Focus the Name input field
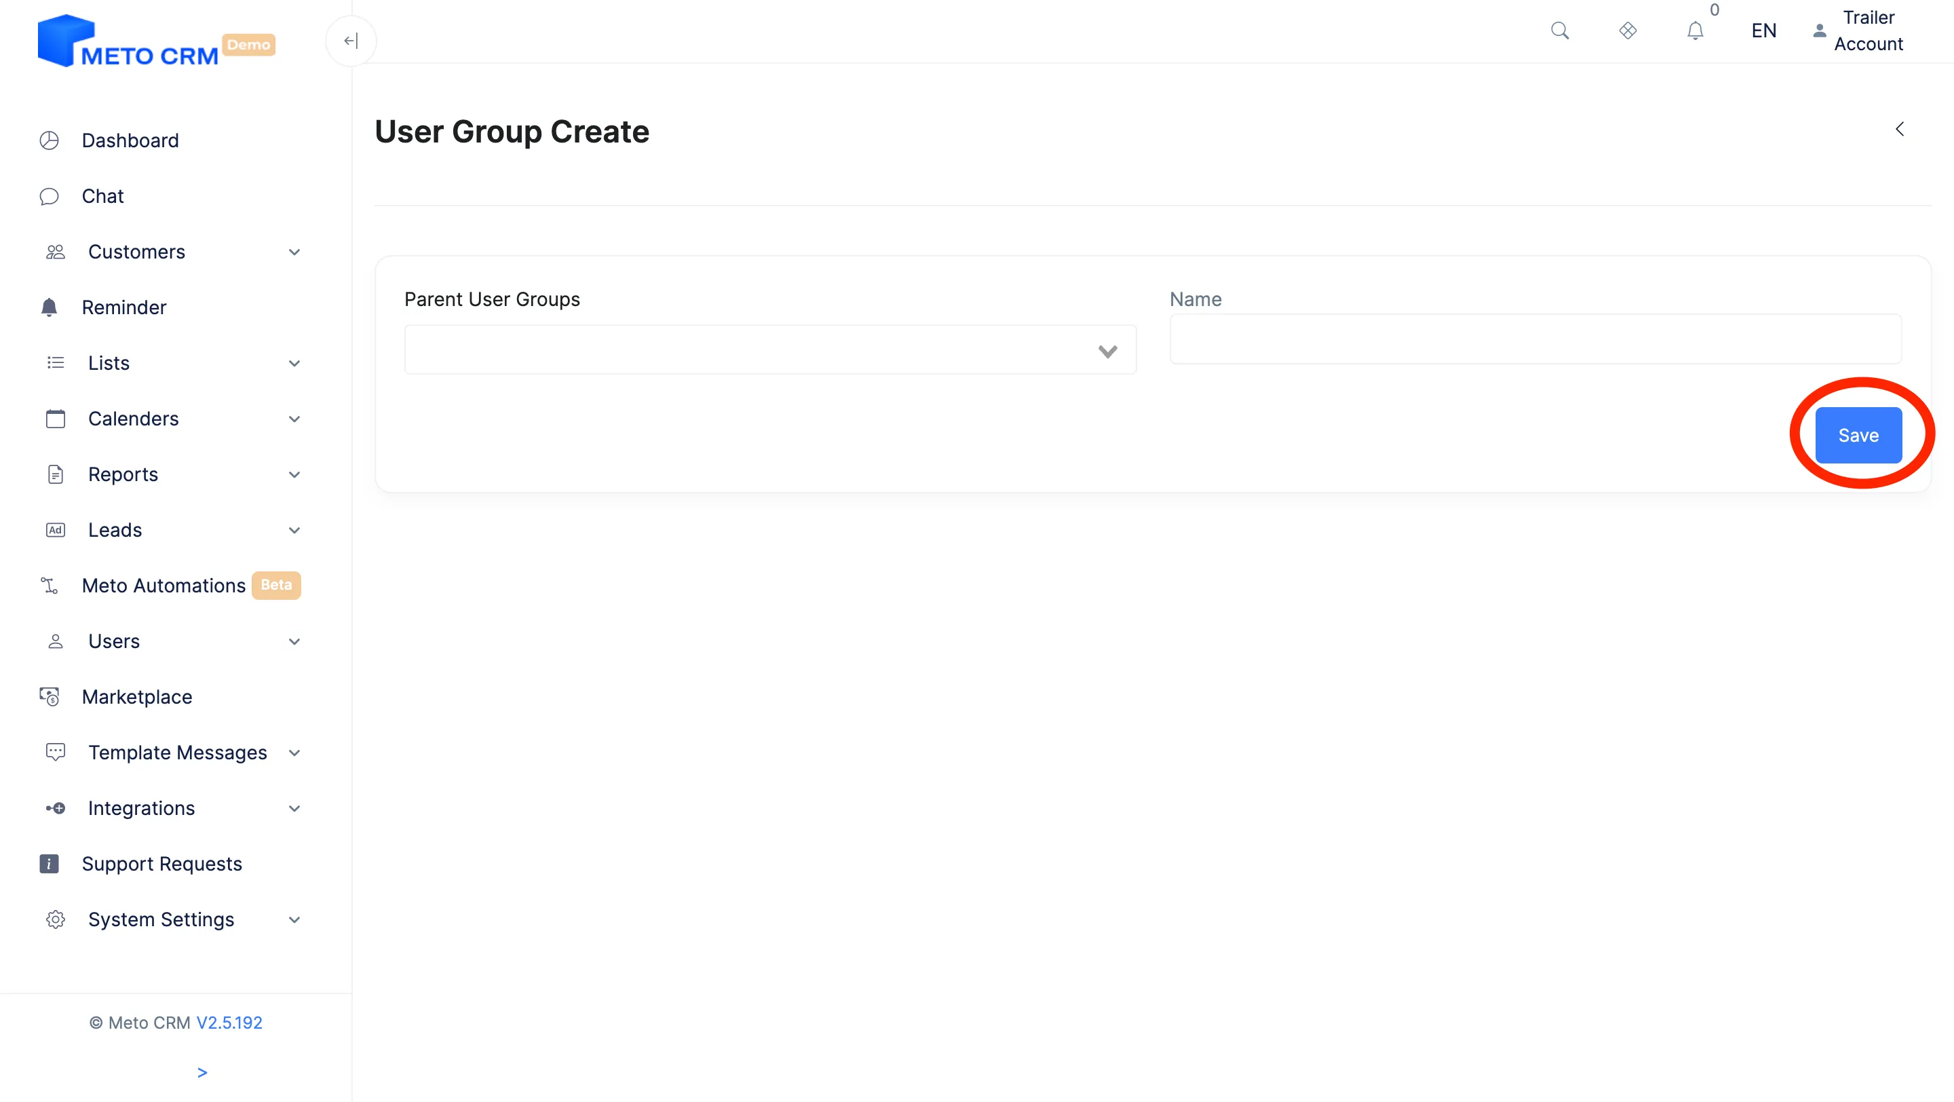 pyautogui.click(x=1535, y=340)
